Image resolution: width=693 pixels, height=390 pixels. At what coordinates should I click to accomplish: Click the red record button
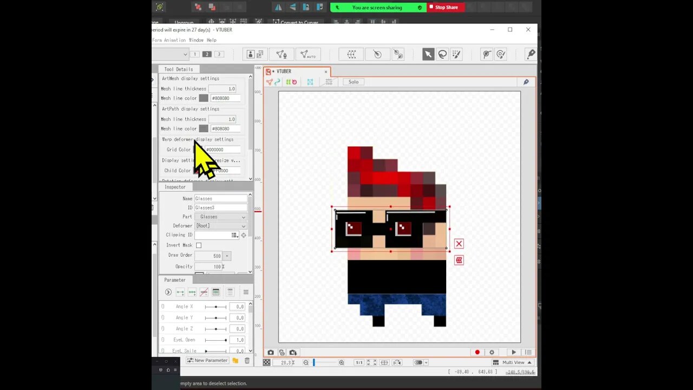click(477, 352)
